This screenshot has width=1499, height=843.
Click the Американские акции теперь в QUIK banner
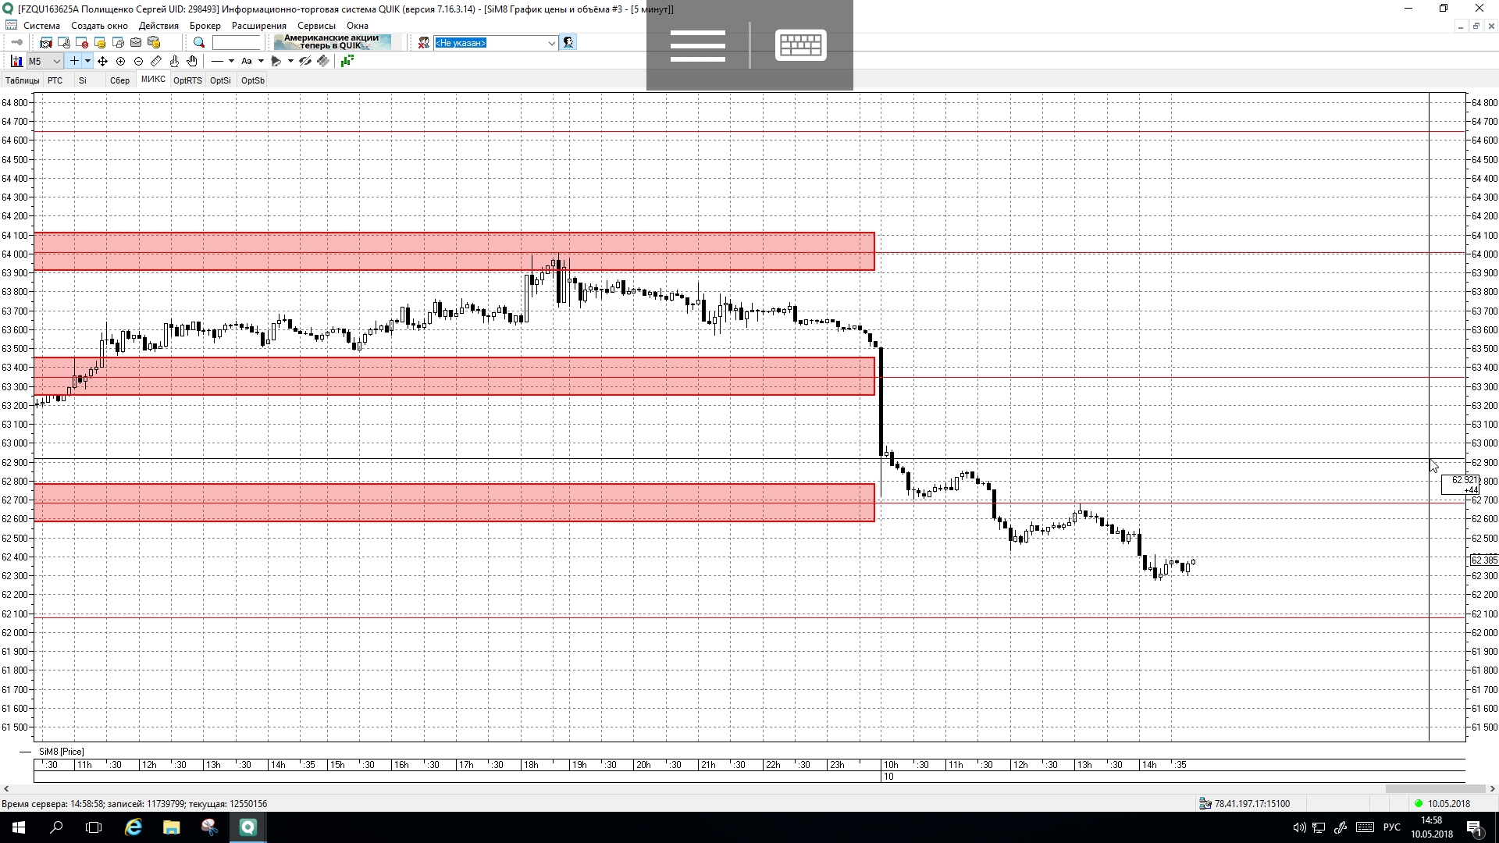click(x=332, y=42)
